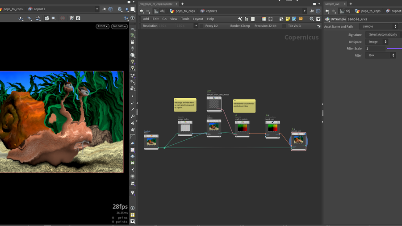Click the lock icon in viewport side toolbar
402x226 pixels.
click(x=133, y=42)
